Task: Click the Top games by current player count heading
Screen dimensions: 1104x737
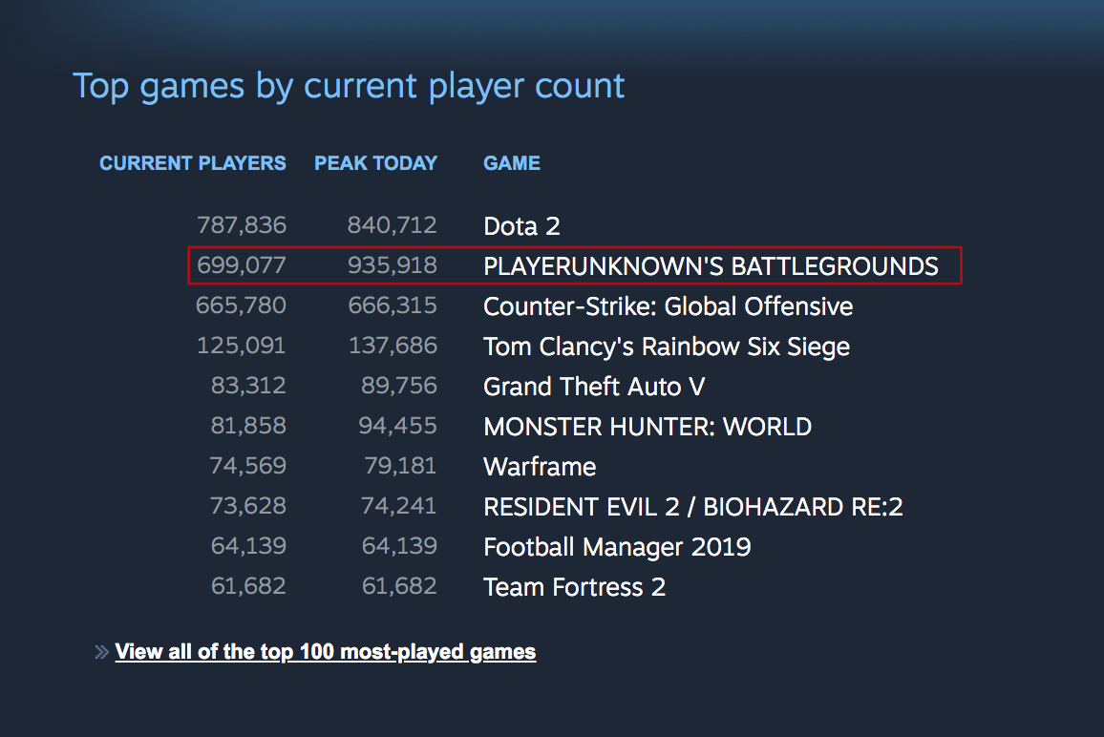Action: click(x=349, y=86)
